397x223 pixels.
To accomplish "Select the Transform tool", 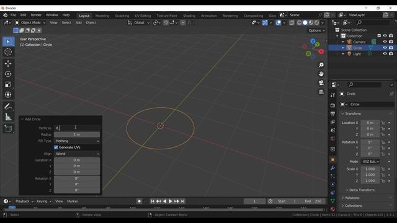I will 8,95.
